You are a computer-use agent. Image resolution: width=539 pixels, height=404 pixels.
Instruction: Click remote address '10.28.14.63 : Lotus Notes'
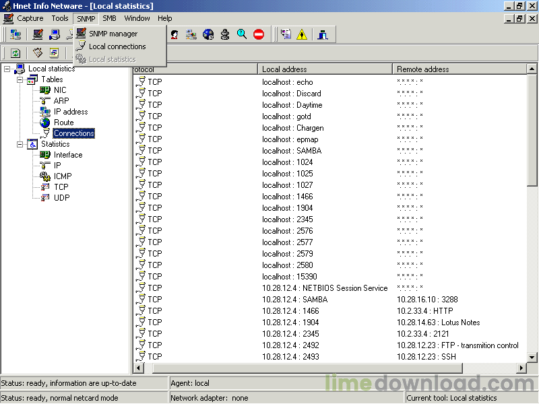click(439, 323)
